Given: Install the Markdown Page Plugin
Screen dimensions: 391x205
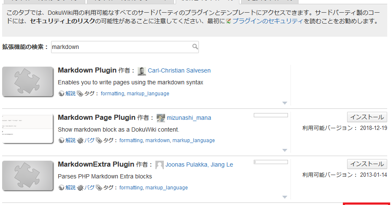Looking at the screenshot, I should [367, 117].
